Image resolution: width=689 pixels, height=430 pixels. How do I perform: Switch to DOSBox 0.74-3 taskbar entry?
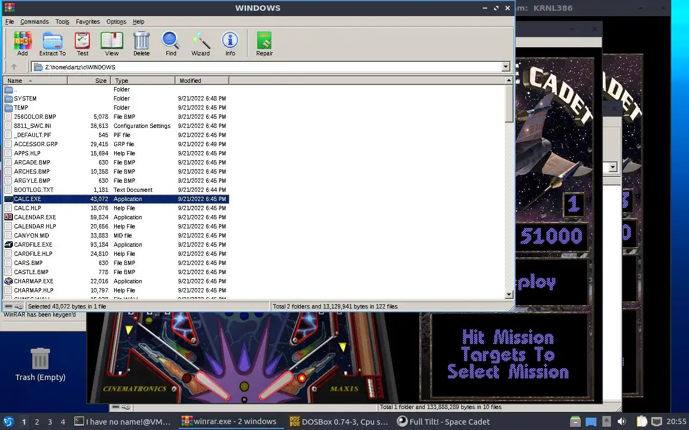point(339,422)
